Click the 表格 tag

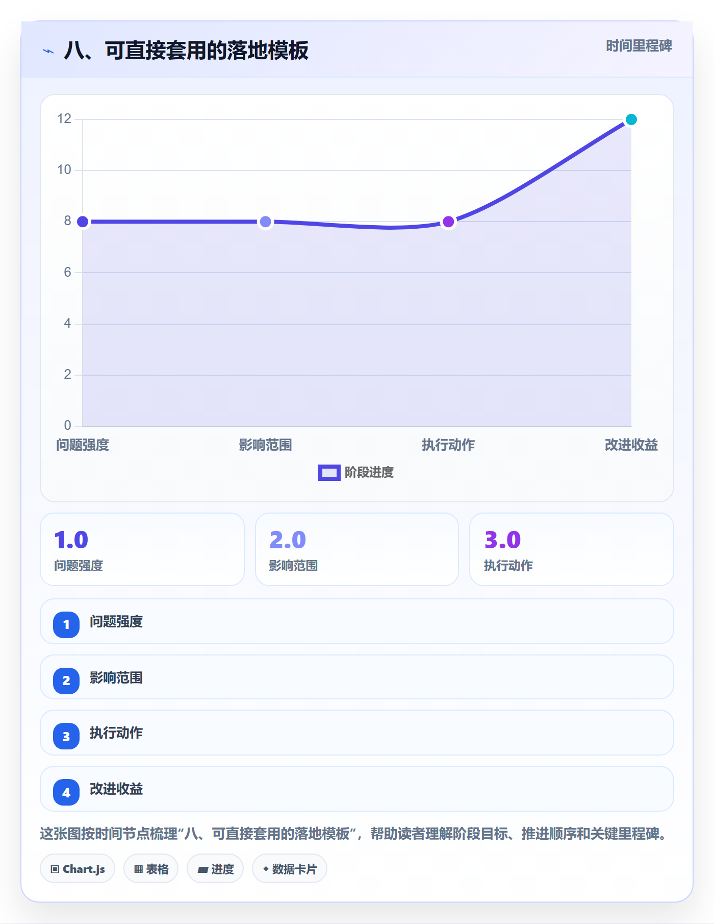(151, 869)
